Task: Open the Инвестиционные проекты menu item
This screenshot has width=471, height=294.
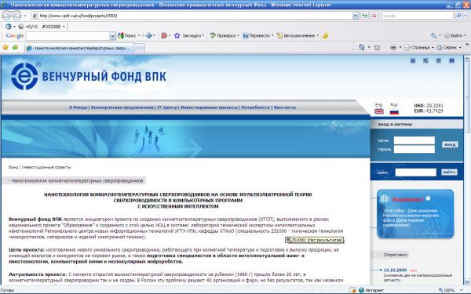Action: click(210, 107)
